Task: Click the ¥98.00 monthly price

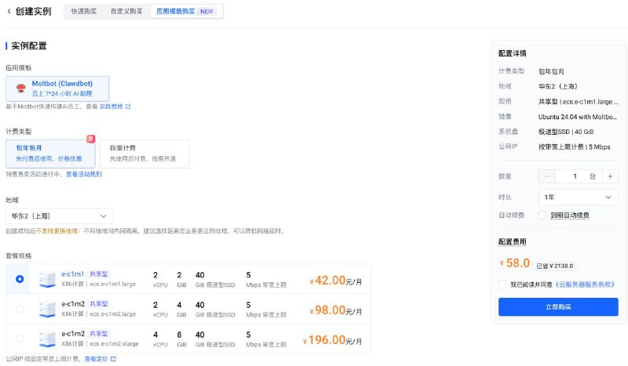Action: pyautogui.click(x=335, y=310)
